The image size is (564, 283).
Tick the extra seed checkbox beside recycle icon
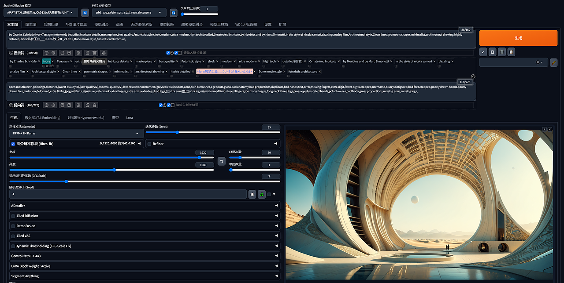tap(269, 194)
